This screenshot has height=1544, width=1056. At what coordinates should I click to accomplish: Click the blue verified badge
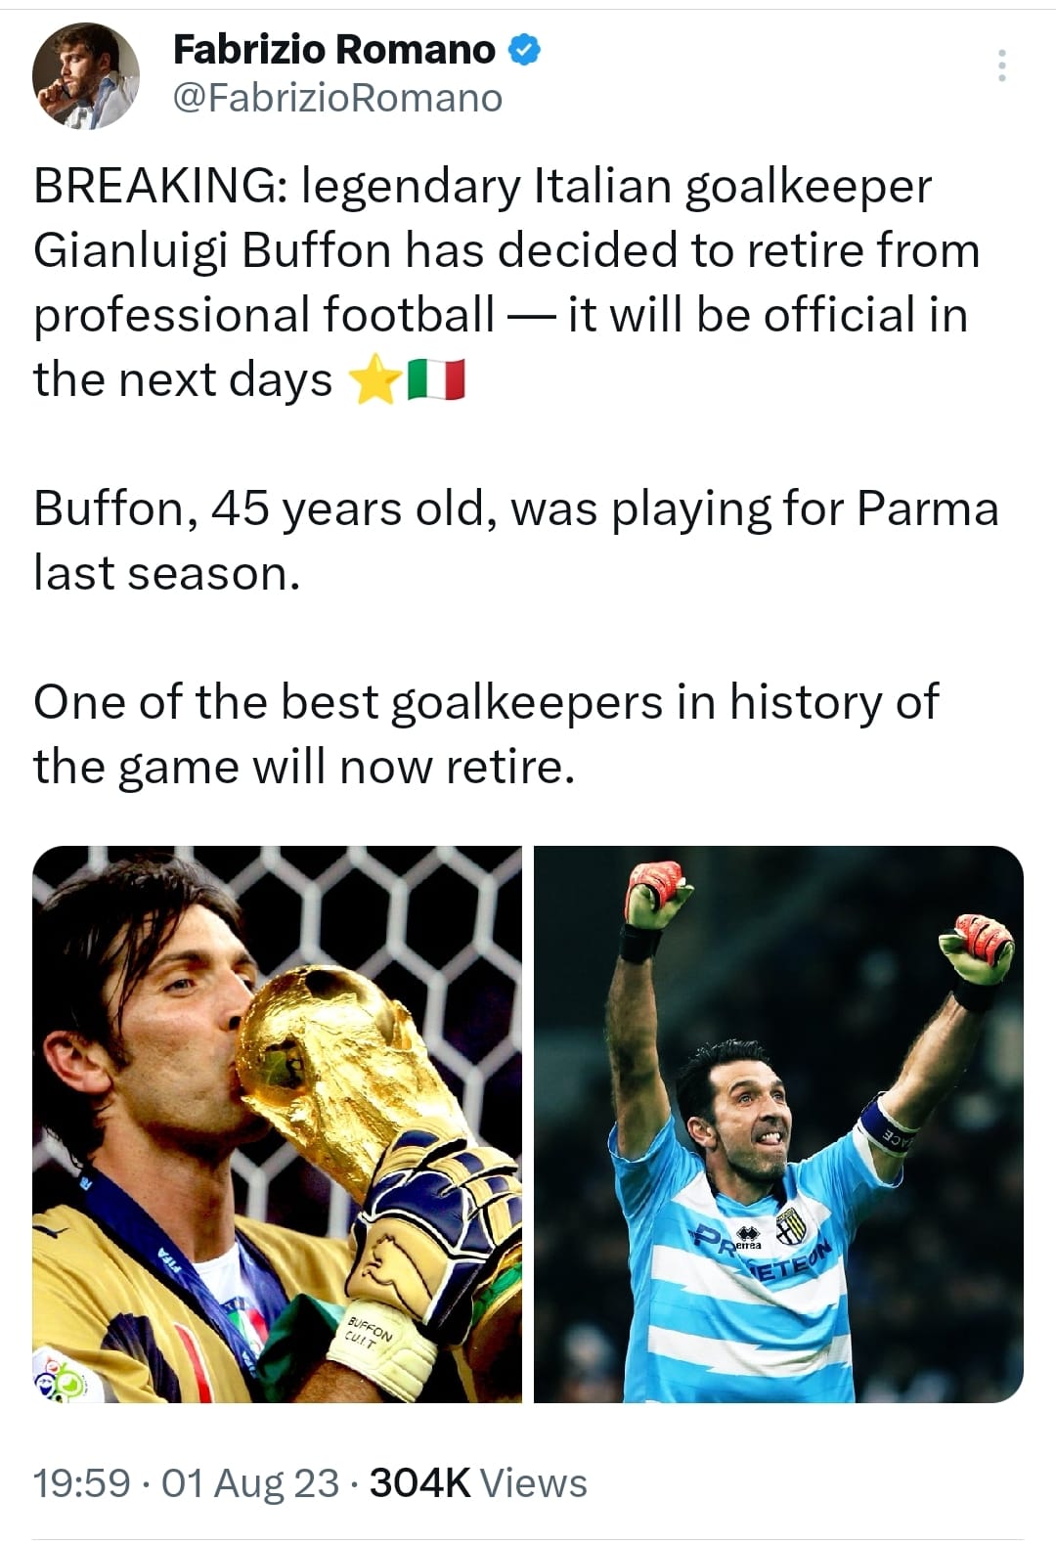tap(526, 50)
